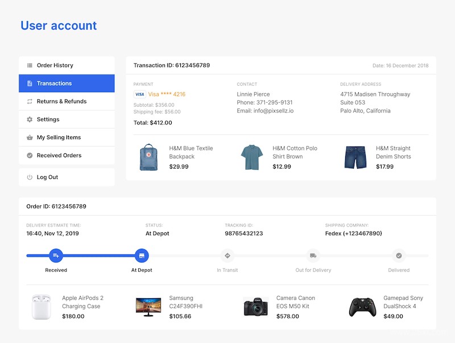This screenshot has height=343, width=455.
Task: Open Apple AirPods 2 Charging Case name
Action: pos(82,302)
